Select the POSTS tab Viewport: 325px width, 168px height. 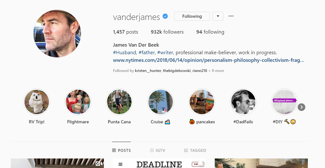coord(121,151)
